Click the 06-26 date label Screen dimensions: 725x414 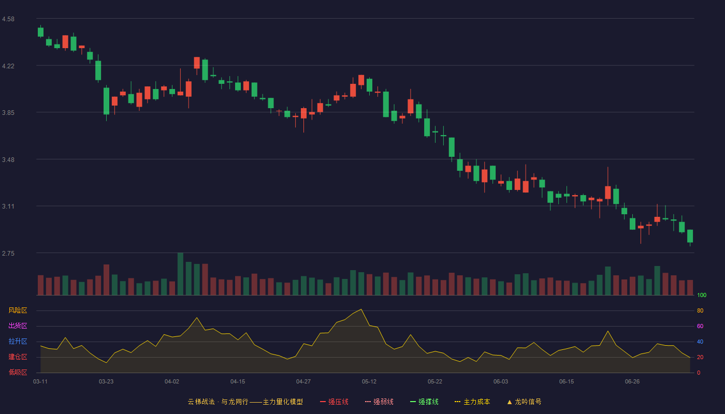click(x=632, y=381)
